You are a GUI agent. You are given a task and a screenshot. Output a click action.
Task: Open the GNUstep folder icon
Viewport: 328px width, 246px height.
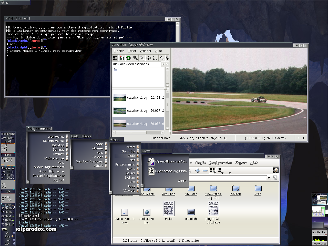point(191,189)
